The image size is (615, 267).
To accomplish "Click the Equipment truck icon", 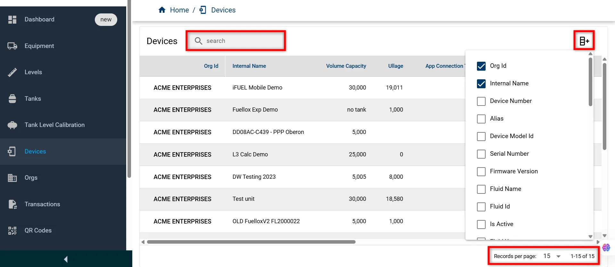I will click(12, 46).
